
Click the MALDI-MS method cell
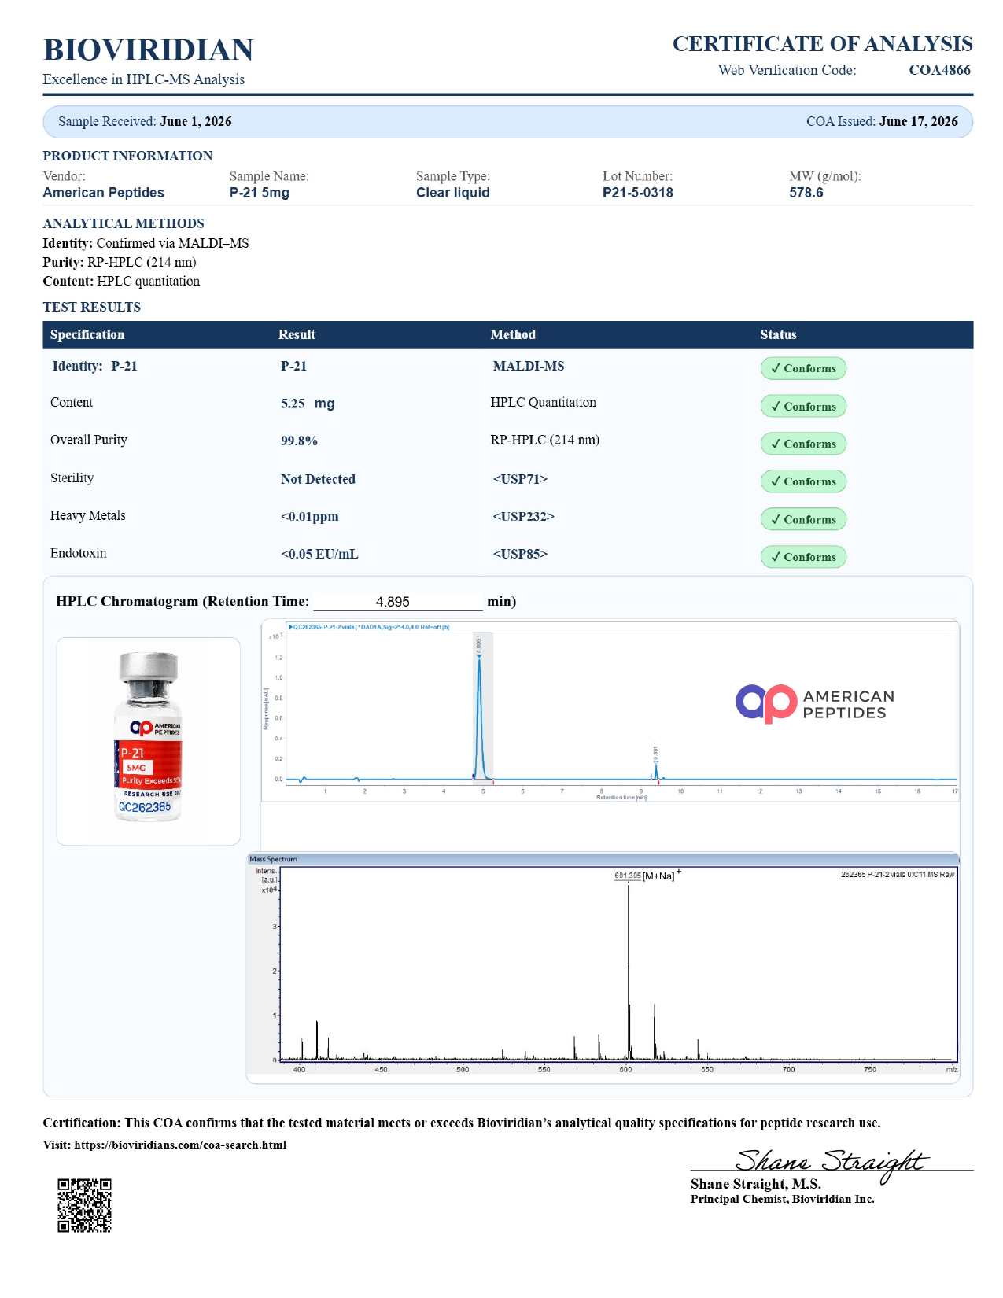point(529,366)
